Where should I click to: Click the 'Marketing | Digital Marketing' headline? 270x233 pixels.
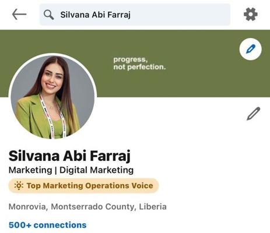tap(71, 170)
